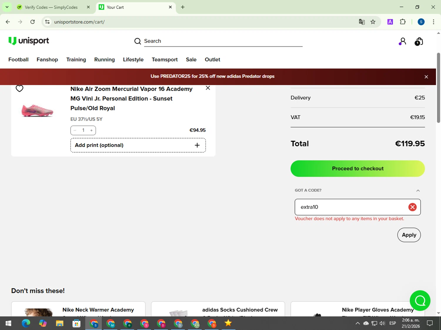Open the Lifestyle menu

[x=133, y=60]
